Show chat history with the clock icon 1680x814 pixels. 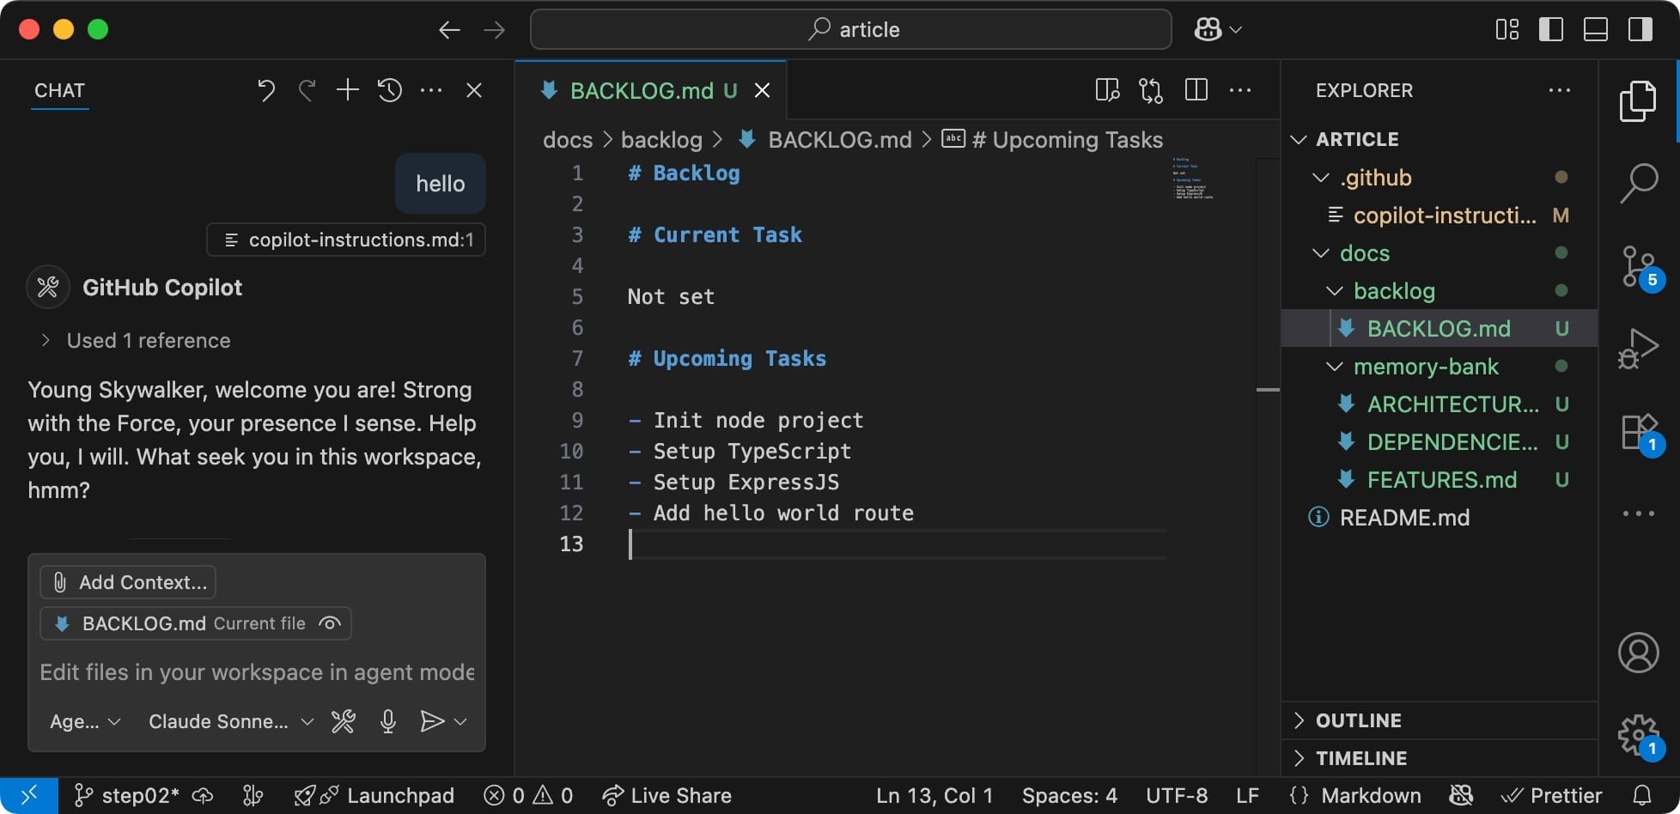pyautogui.click(x=389, y=89)
